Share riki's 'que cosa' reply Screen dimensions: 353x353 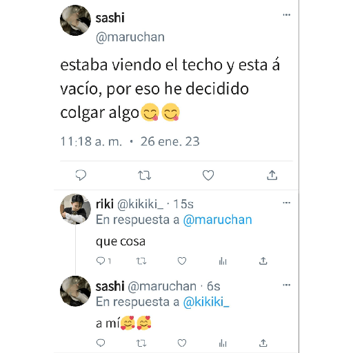(263, 261)
